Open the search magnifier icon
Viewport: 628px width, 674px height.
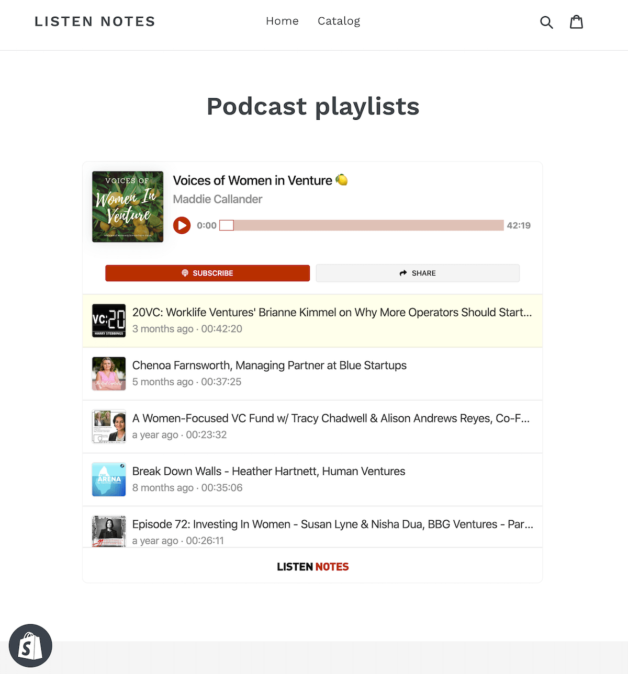coord(546,22)
